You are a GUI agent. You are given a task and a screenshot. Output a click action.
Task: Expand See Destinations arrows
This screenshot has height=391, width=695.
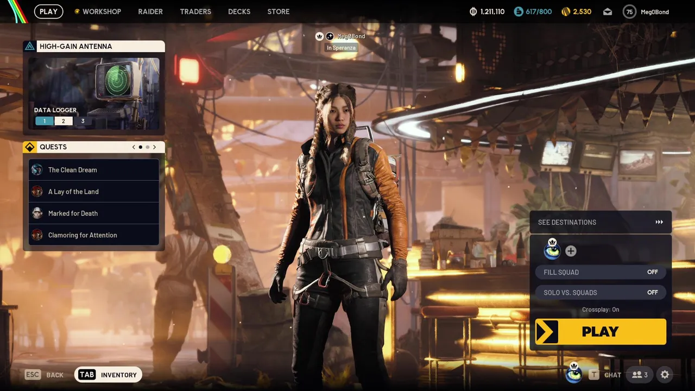[659, 222]
